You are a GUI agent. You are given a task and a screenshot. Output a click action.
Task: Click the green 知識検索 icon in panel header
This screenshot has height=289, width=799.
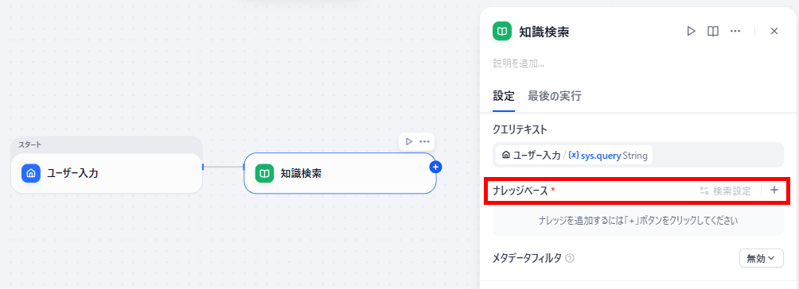[502, 32]
